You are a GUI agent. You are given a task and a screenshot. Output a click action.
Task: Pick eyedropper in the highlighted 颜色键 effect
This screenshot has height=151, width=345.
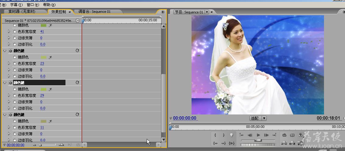[50, 90]
